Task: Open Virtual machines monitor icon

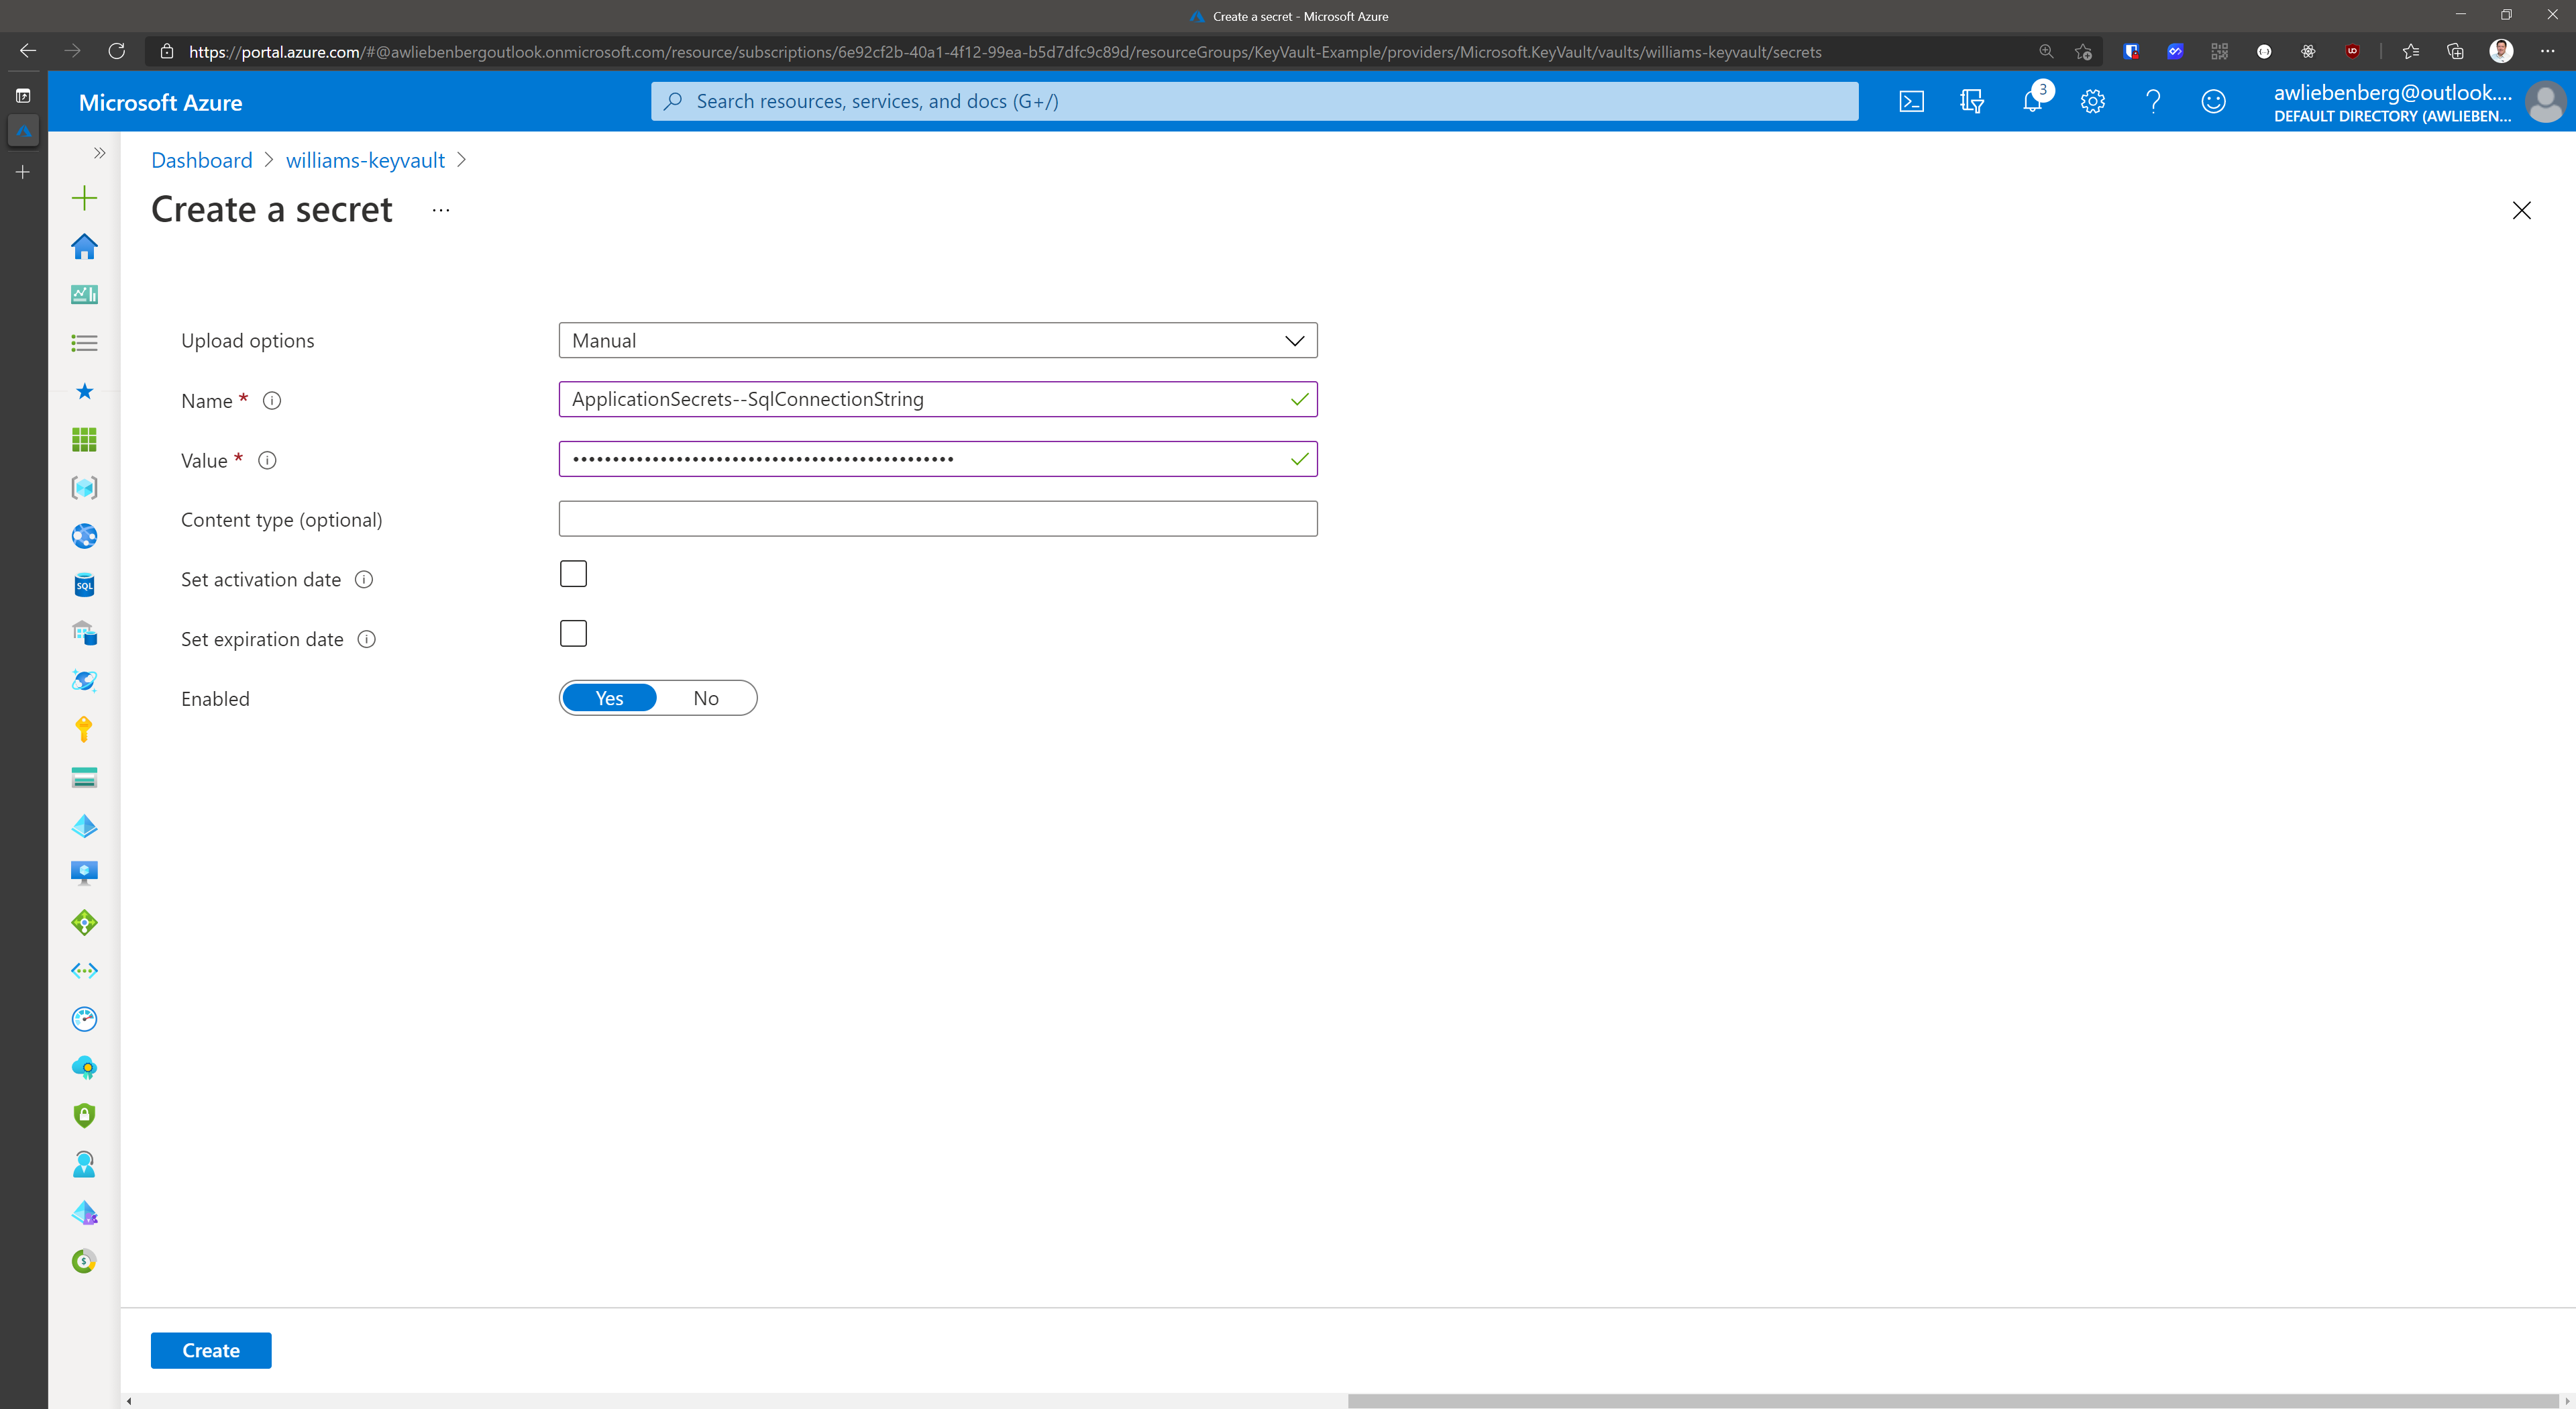Action: (84, 873)
